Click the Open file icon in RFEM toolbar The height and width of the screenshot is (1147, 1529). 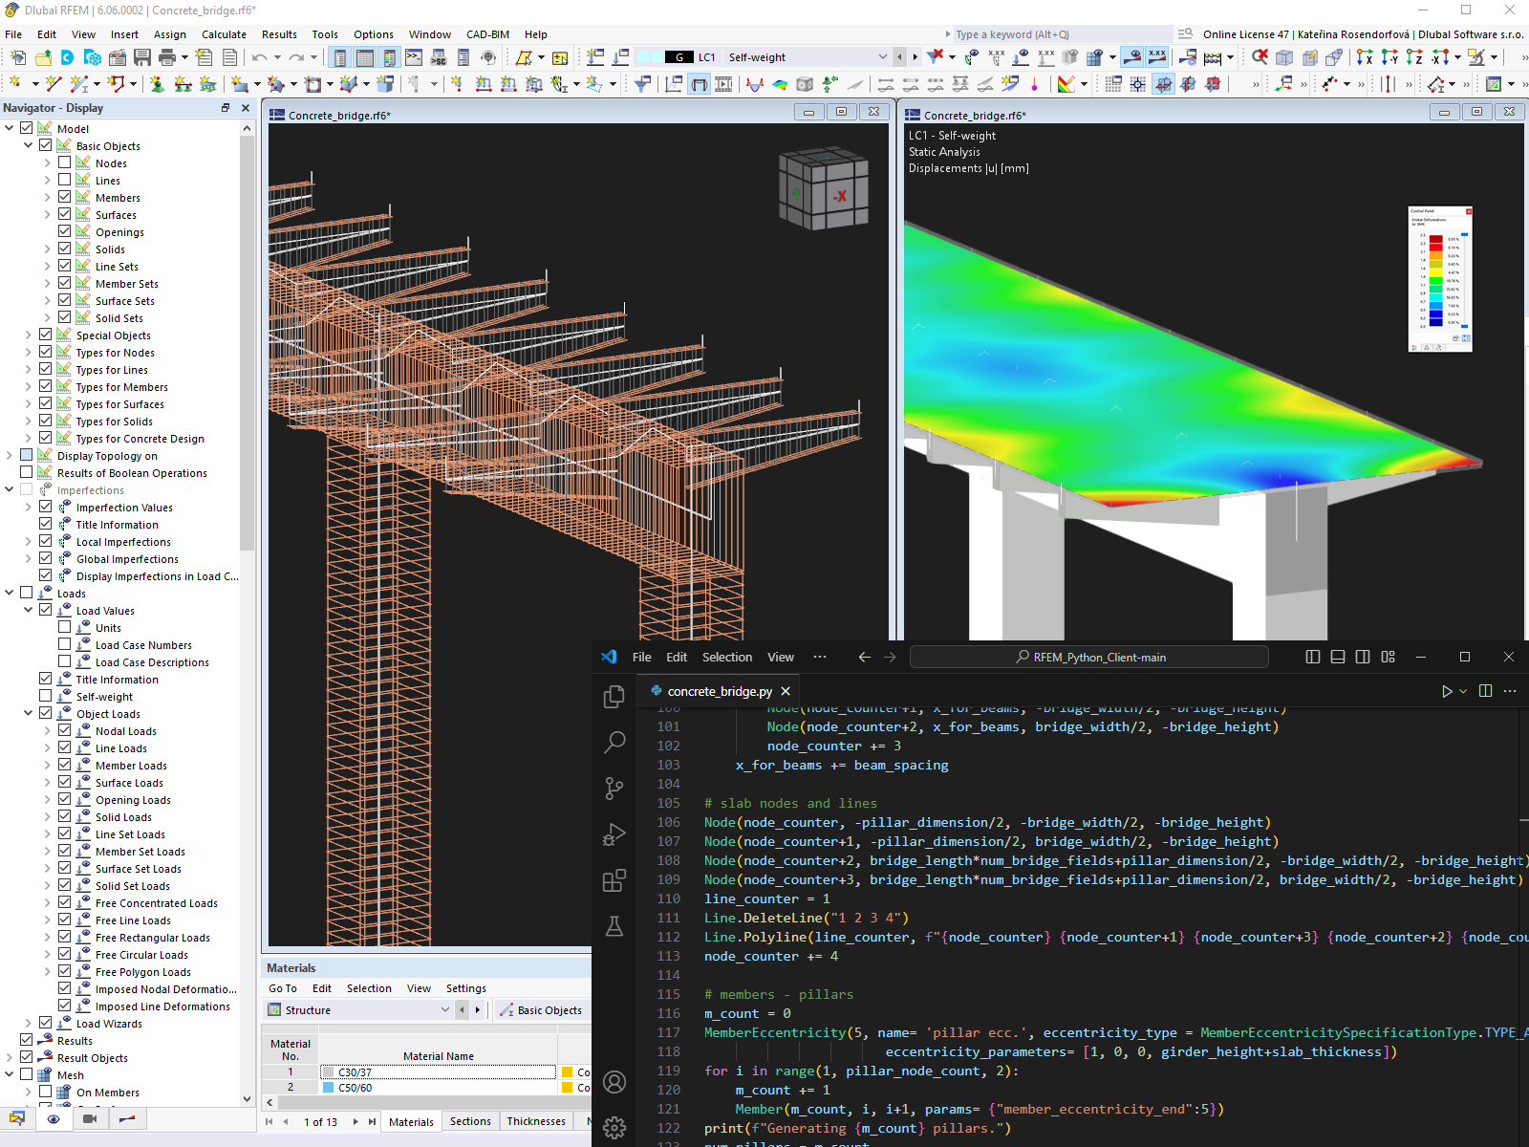tap(43, 58)
